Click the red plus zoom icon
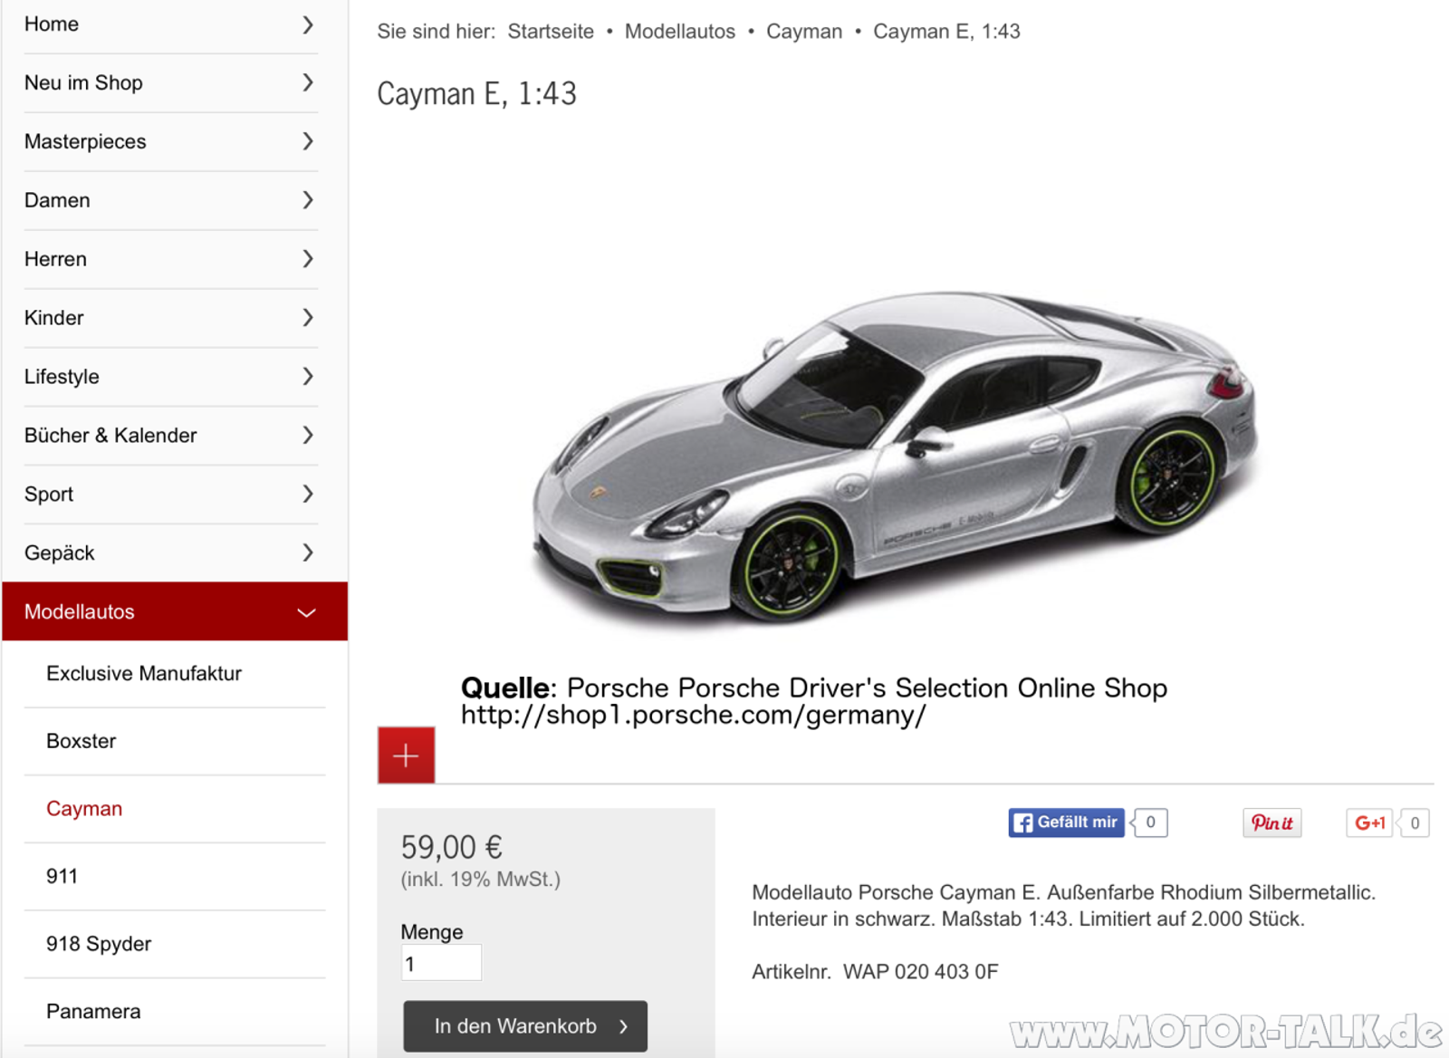 (406, 755)
